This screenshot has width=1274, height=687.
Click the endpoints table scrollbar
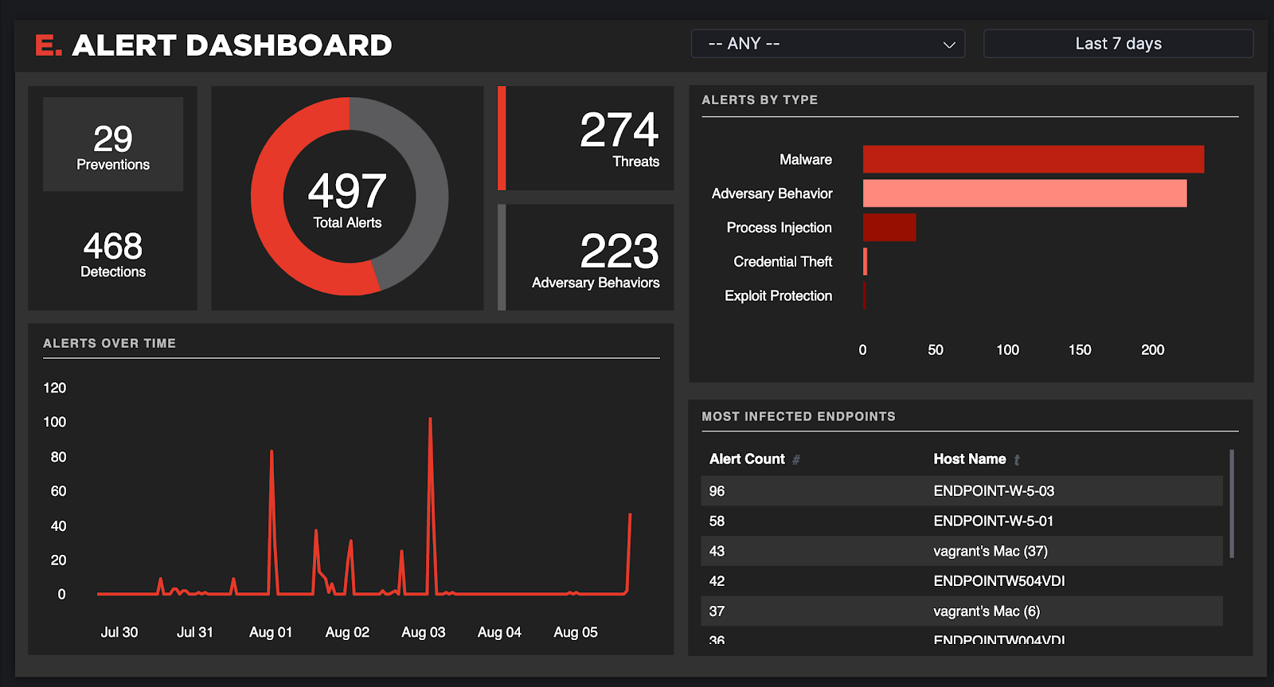(x=1232, y=504)
